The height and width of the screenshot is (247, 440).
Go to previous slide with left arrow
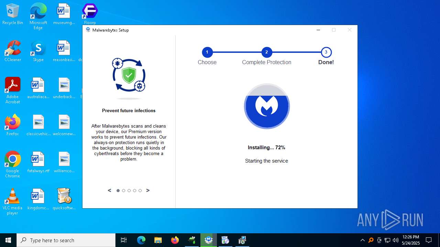point(110,190)
